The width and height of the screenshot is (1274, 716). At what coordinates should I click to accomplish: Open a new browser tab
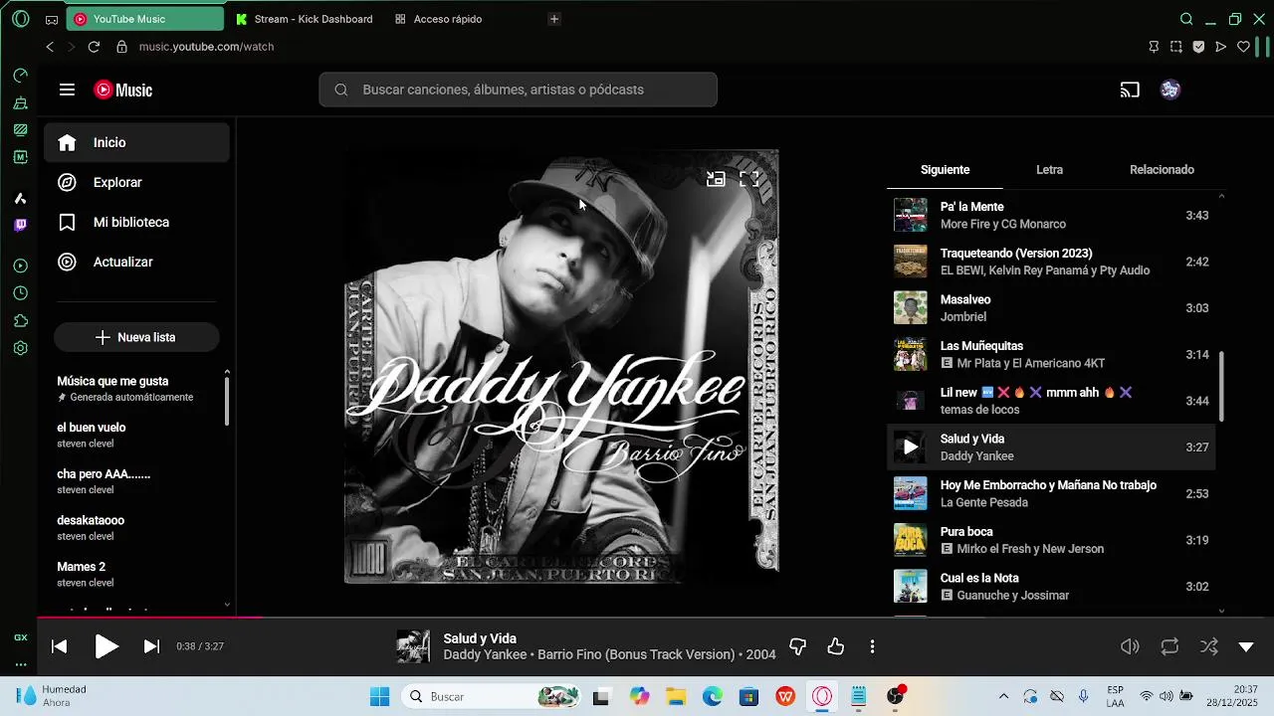pyautogui.click(x=554, y=19)
